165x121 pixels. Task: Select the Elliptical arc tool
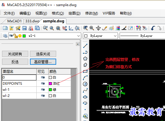85,103
